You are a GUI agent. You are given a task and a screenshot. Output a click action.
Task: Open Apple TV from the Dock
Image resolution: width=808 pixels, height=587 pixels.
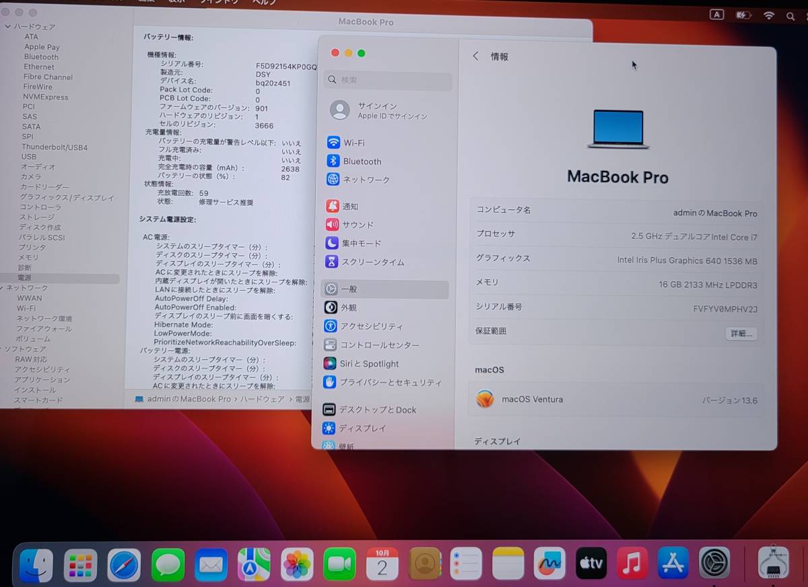pos(591,563)
